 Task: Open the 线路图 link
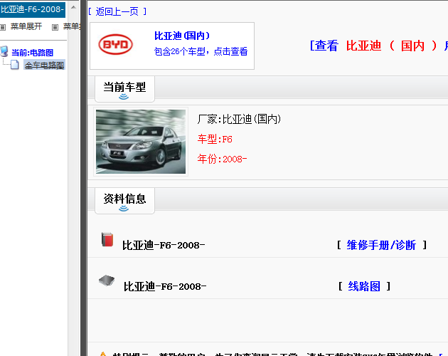(x=364, y=286)
